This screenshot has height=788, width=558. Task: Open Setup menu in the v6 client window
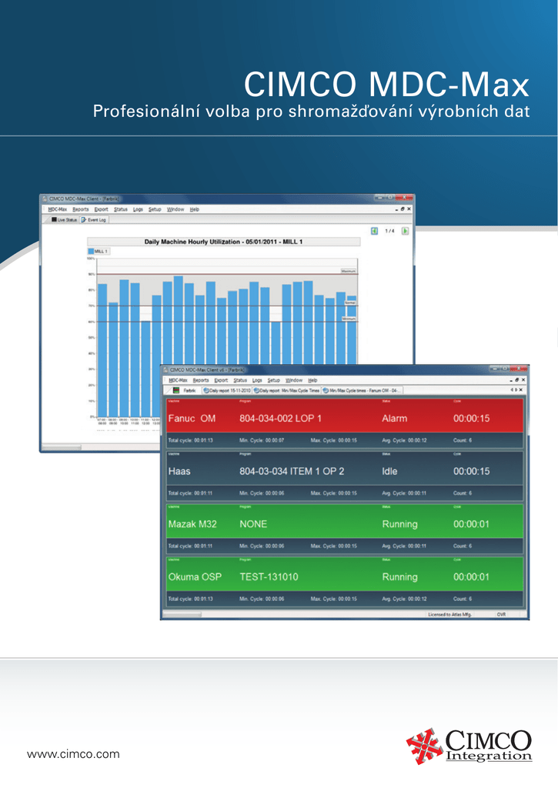[273, 380]
